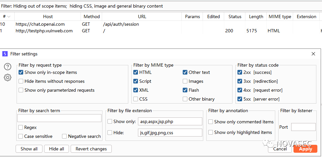Uncheck Show only in-scope items
Screen dimensions: 322x157
pos(21,72)
